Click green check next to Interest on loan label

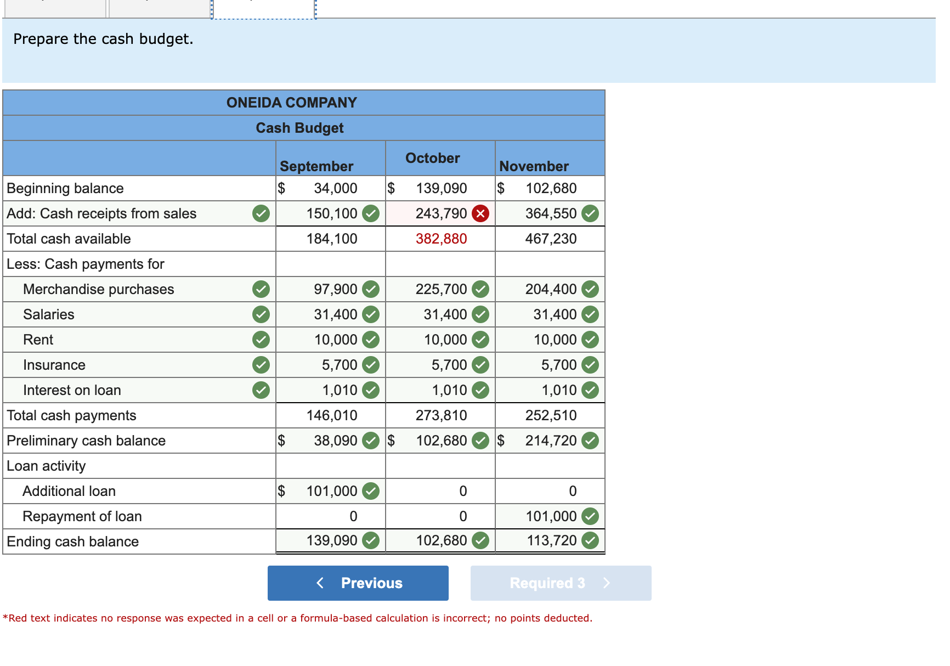tap(261, 390)
